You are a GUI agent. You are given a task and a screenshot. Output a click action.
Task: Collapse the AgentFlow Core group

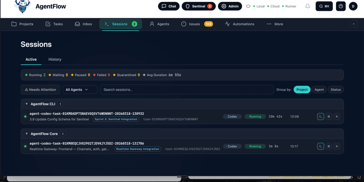click(x=27, y=134)
